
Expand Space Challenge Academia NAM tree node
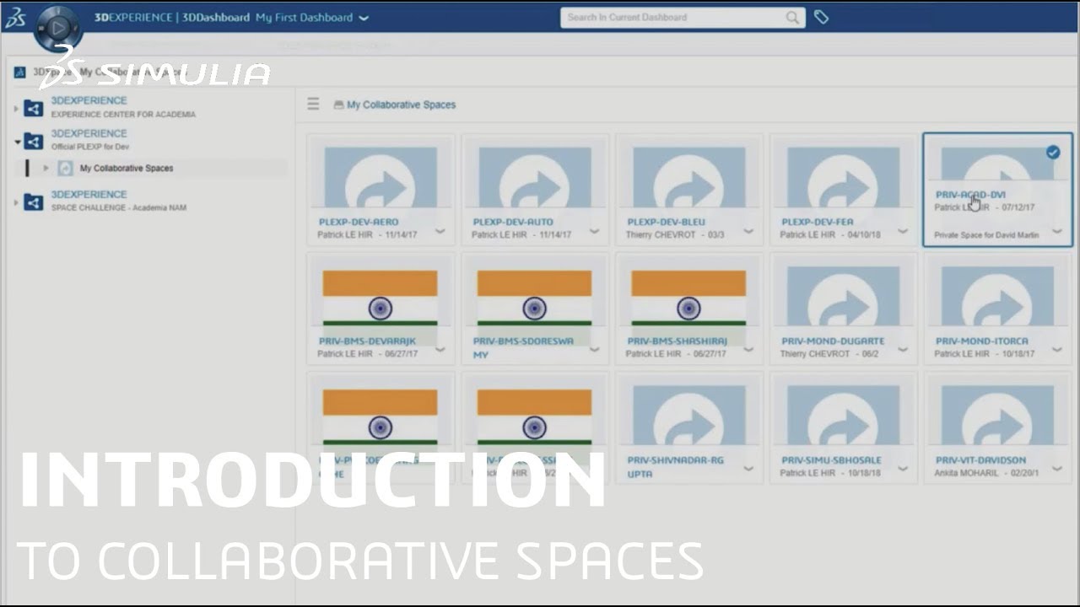[x=16, y=202]
